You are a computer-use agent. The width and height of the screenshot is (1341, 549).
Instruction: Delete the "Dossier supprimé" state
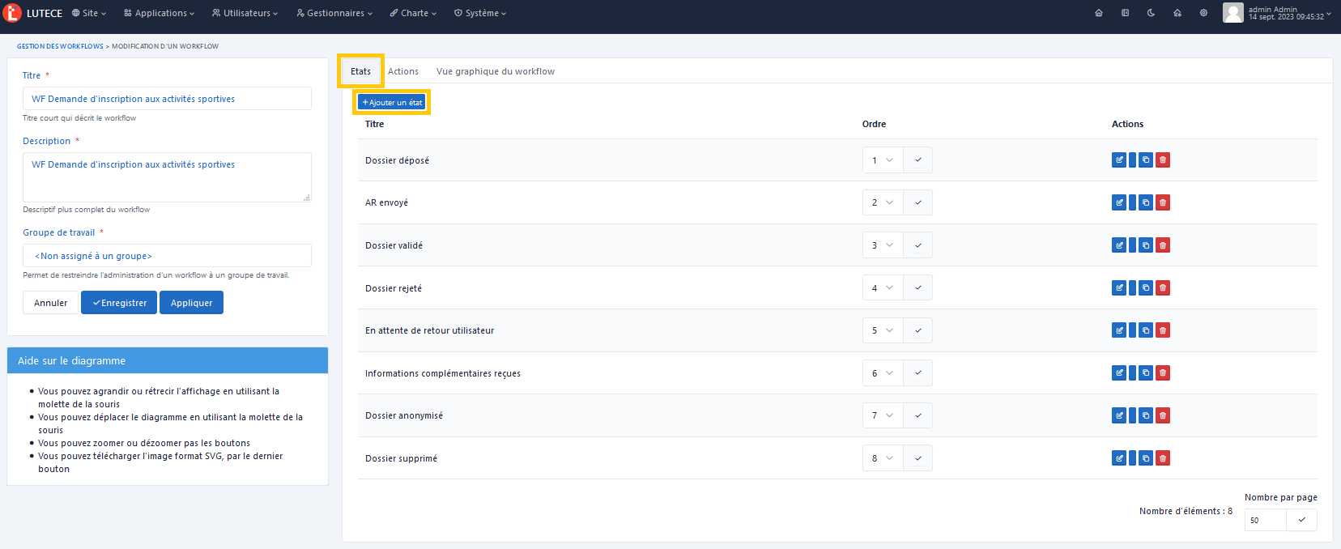click(x=1163, y=458)
